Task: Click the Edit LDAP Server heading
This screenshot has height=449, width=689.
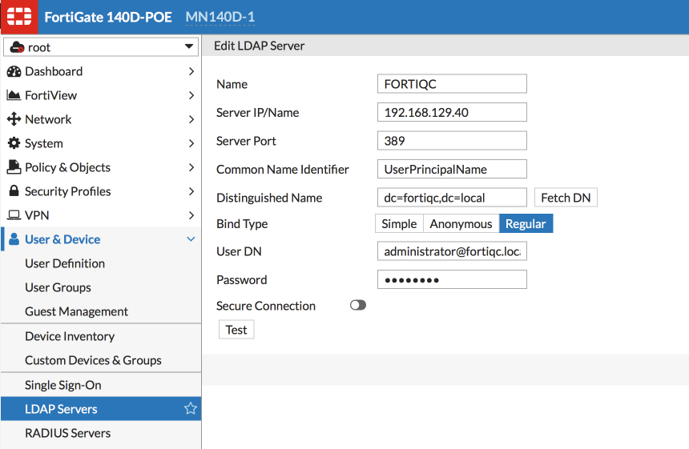Action: click(260, 46)
